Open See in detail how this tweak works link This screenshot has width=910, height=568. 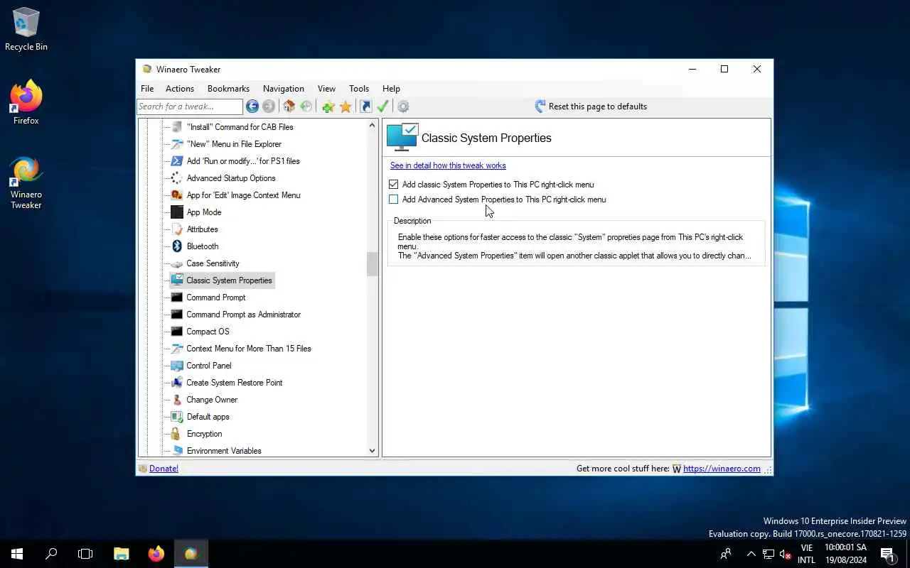(x=448, y=165)
